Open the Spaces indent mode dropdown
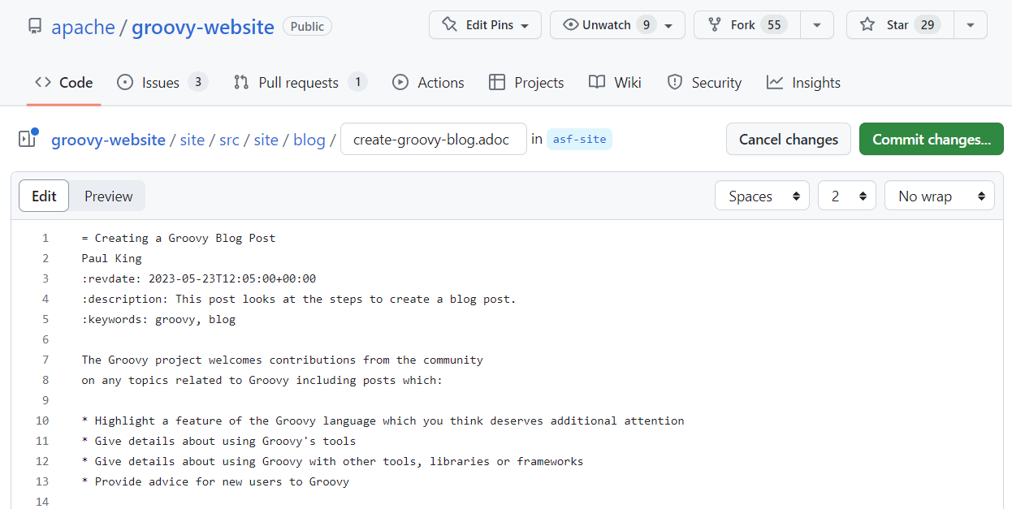This screenshot has width=1012, height=509. (x=762, y=196)
